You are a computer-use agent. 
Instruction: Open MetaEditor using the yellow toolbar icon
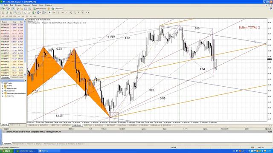[x=49, y=8]
